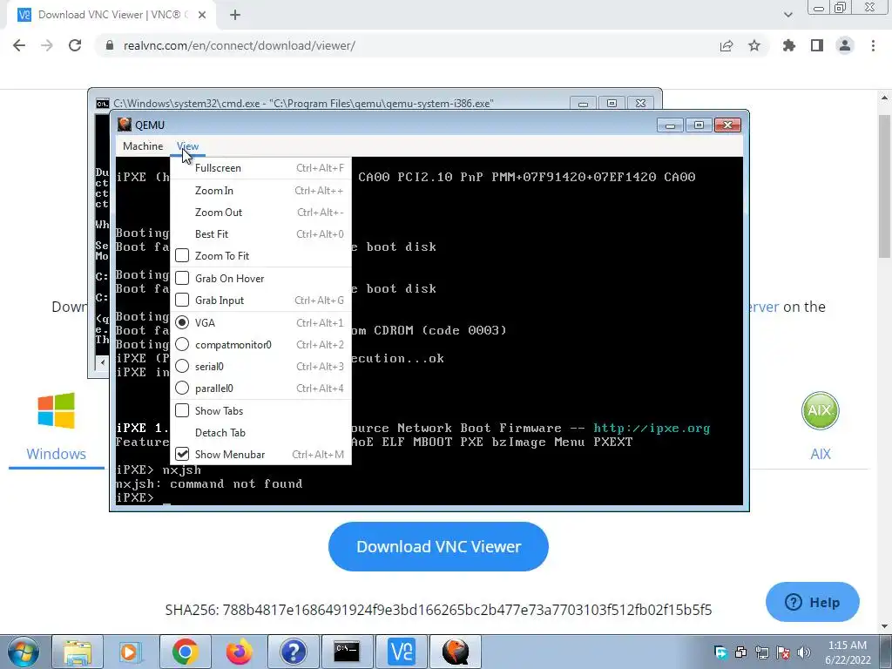Launch Firefox from taskbar
The width and height of the screenshot is (892, 669).
[x=239, y=652]
